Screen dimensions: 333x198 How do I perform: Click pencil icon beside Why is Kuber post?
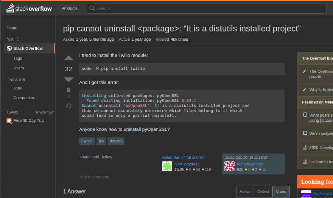[x=305, y=90]
